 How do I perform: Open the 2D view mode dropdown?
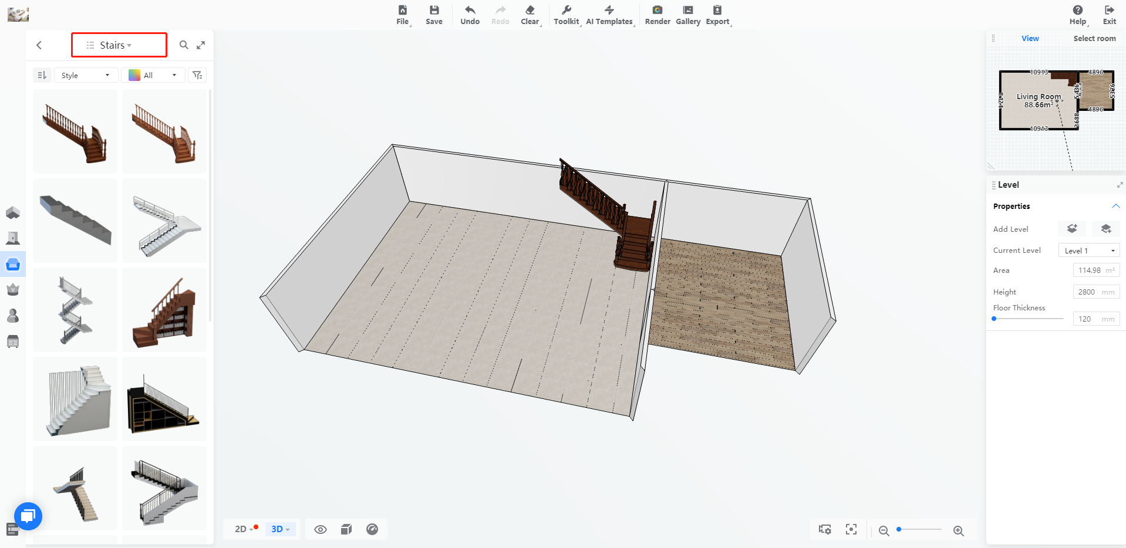(x=244, y=529)
